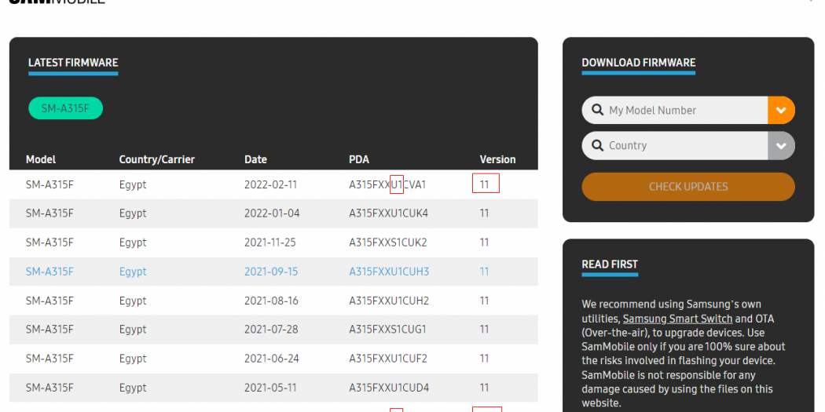Click date 2022-02-11
The height and width of the screenshot is (412, 825).
[270, 184]
